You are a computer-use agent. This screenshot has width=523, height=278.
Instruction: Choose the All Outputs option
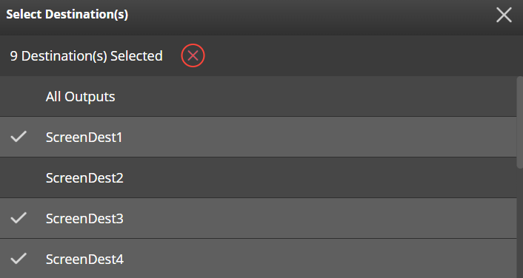(258, 96)
